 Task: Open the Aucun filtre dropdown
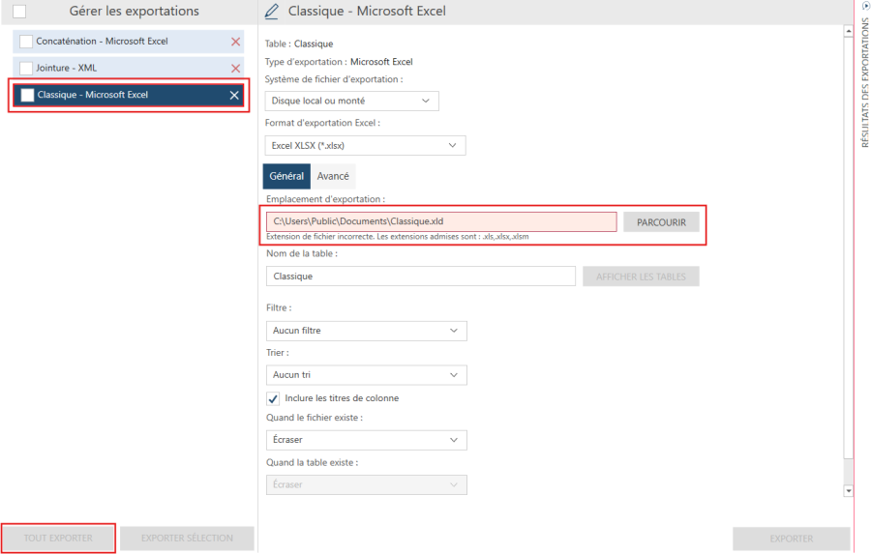click(x=366, y=331)
